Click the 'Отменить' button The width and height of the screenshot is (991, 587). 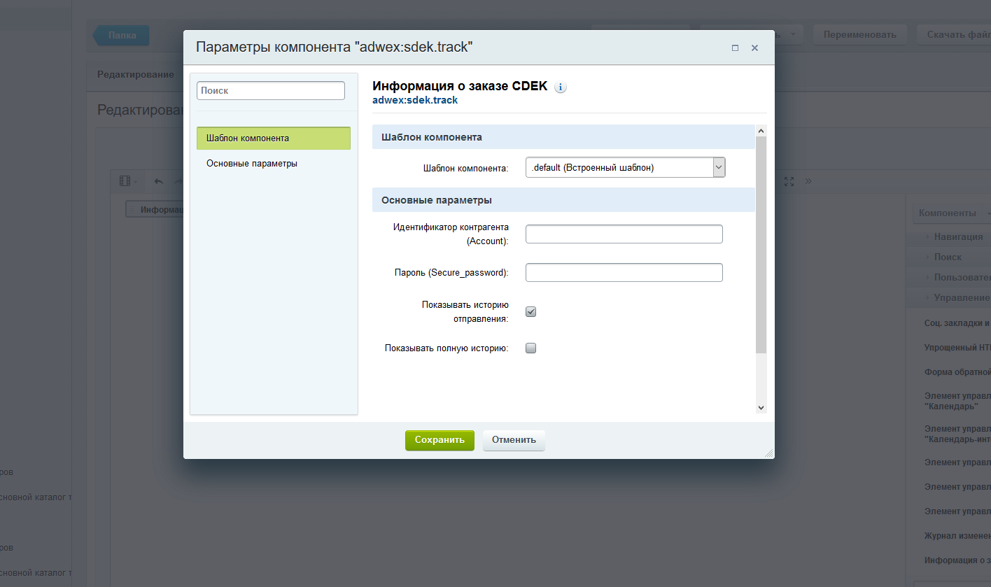tap(514, 440)
